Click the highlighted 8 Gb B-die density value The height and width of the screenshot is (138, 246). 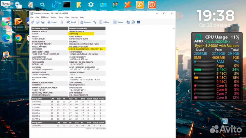point(87,49)
